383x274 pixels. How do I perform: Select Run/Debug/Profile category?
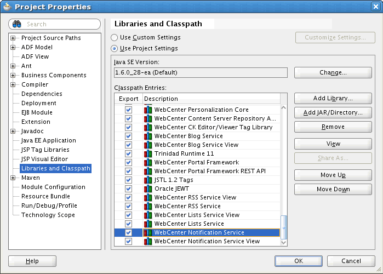click(49, 206)
